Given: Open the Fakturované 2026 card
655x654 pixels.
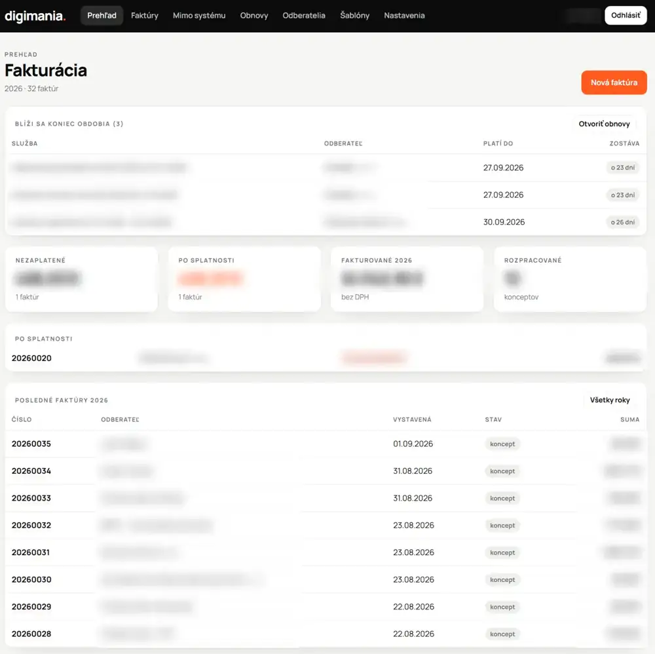Looking at the screenshot, I should click(x=407, y=279).
